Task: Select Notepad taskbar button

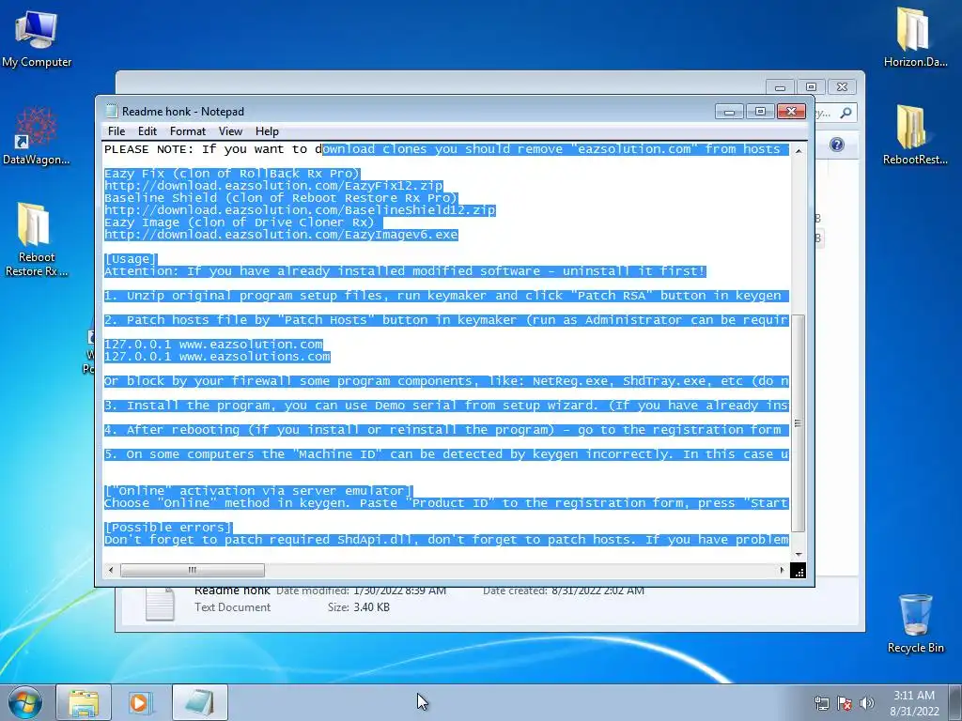Action: (200, 702)
